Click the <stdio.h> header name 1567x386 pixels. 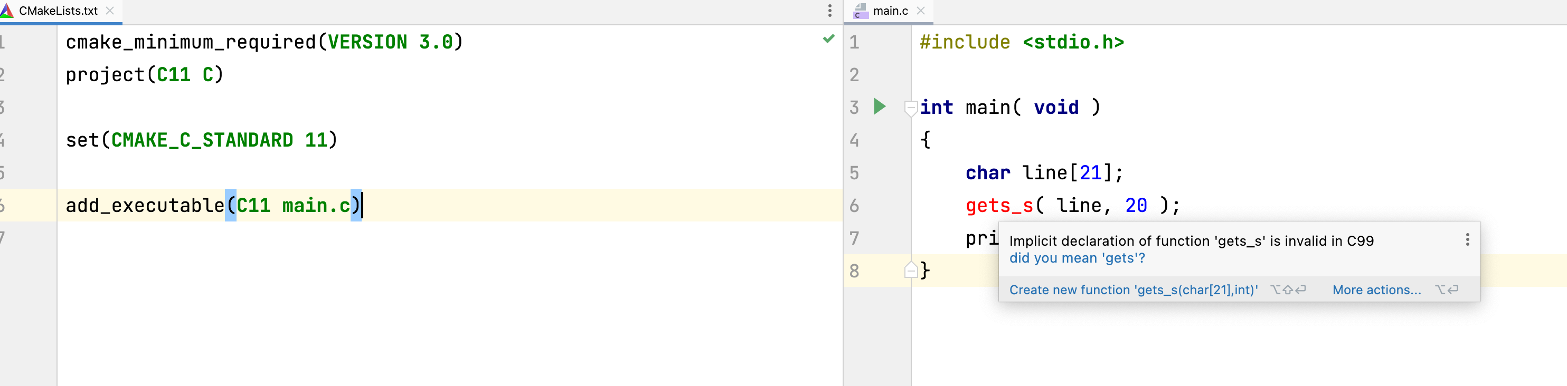click(1073, 42)
